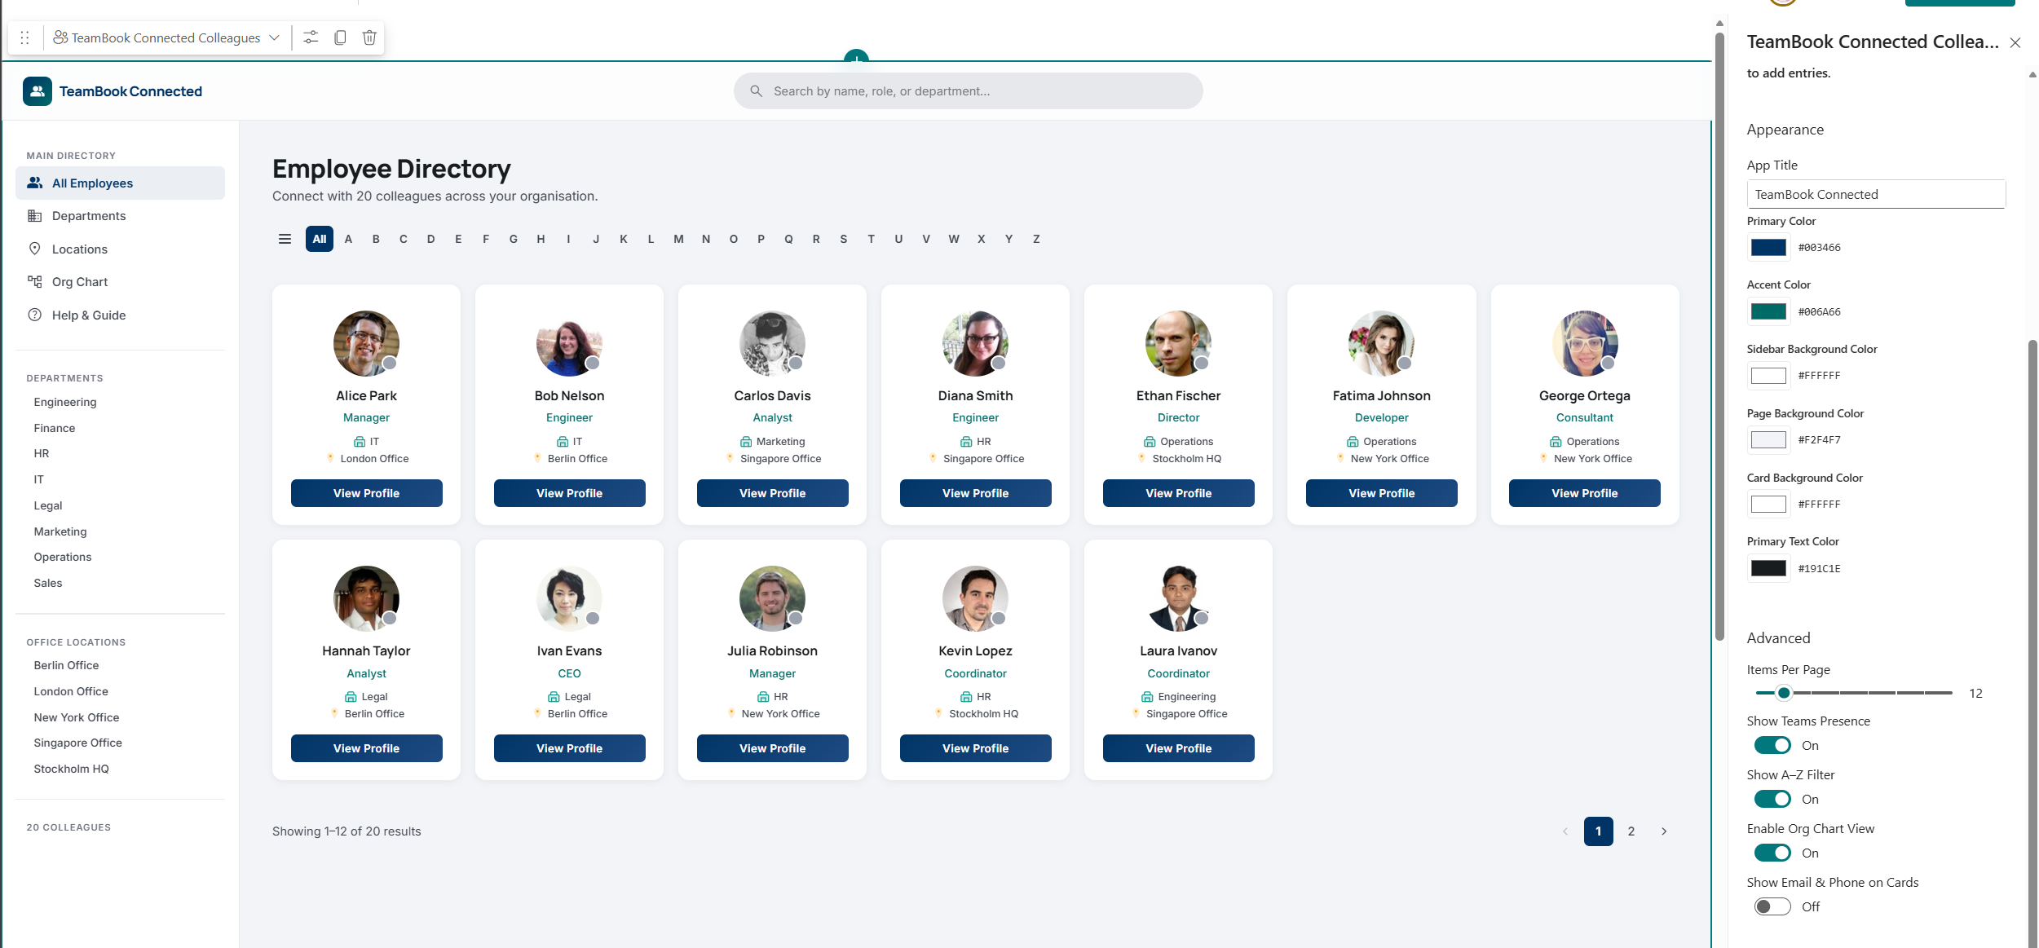Image resolution: width=2039 pixels, height=948 pixels.
Task: Delete the web part via trash icon
Action: coord(369,37)
